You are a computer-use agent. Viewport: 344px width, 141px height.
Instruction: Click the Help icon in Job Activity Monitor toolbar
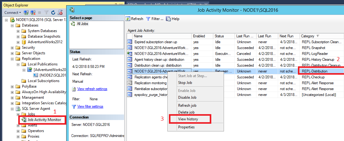169,19
